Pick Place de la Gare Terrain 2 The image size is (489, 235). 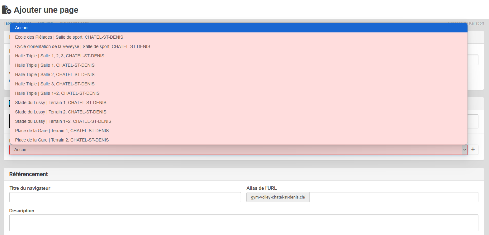pos(62,140)
